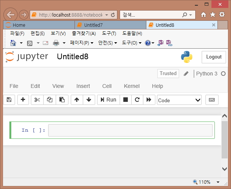231x189 pixels.
Task: Click the printer icon
Action: (x=56, y=43)
